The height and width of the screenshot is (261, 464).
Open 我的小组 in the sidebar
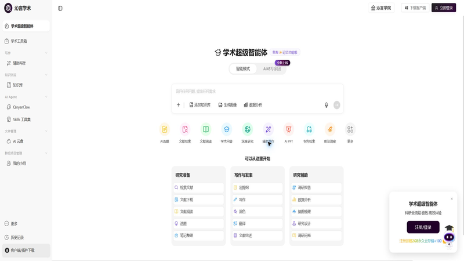coord(26,164)
